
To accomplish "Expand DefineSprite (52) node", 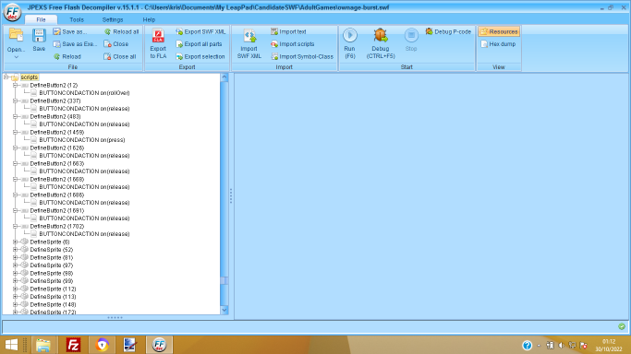I will click(15, 250).
